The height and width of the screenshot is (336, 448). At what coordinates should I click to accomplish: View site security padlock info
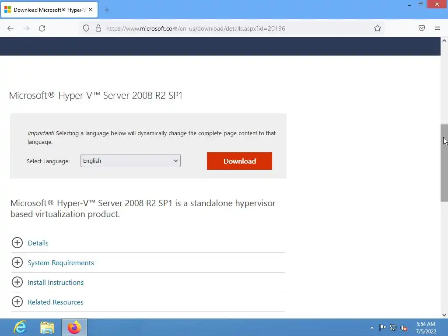tap(98, 28)
